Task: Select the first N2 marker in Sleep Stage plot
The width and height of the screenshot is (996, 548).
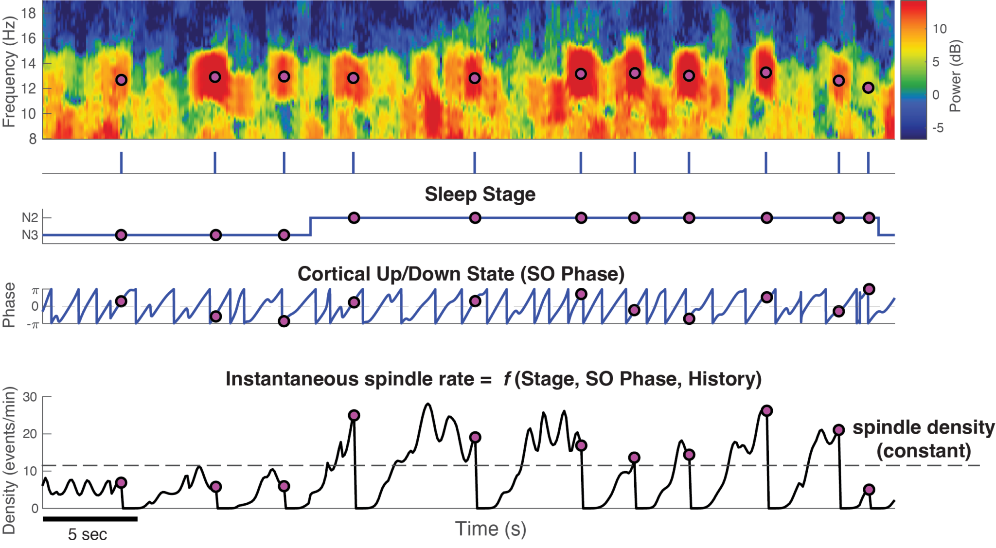Action: coord(354,218)
